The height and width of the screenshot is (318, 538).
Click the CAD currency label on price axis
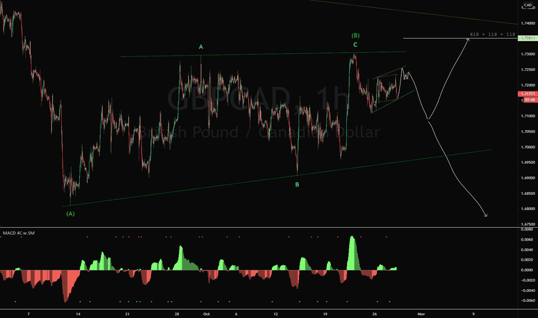(x=528, y=5)
